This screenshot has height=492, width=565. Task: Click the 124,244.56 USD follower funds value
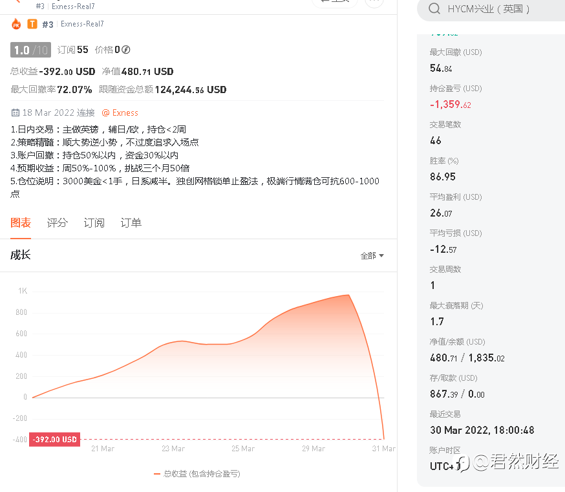point(191,89)
